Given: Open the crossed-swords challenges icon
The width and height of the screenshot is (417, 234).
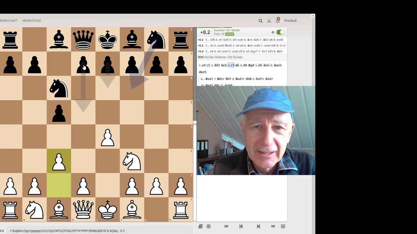Looking at the screenshot, I should click(x=269, y=21).
